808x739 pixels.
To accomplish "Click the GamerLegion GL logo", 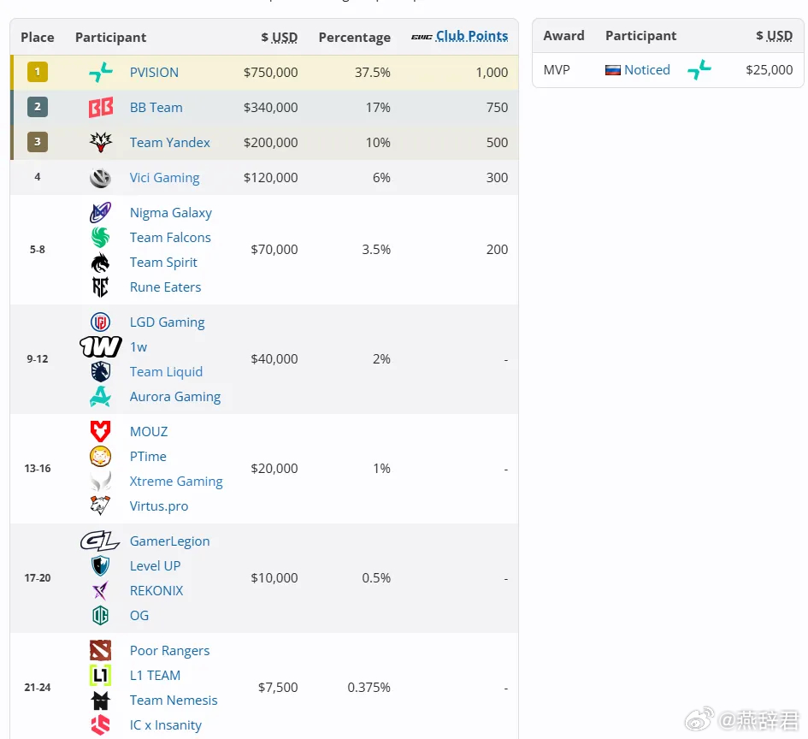I will 100,541.
